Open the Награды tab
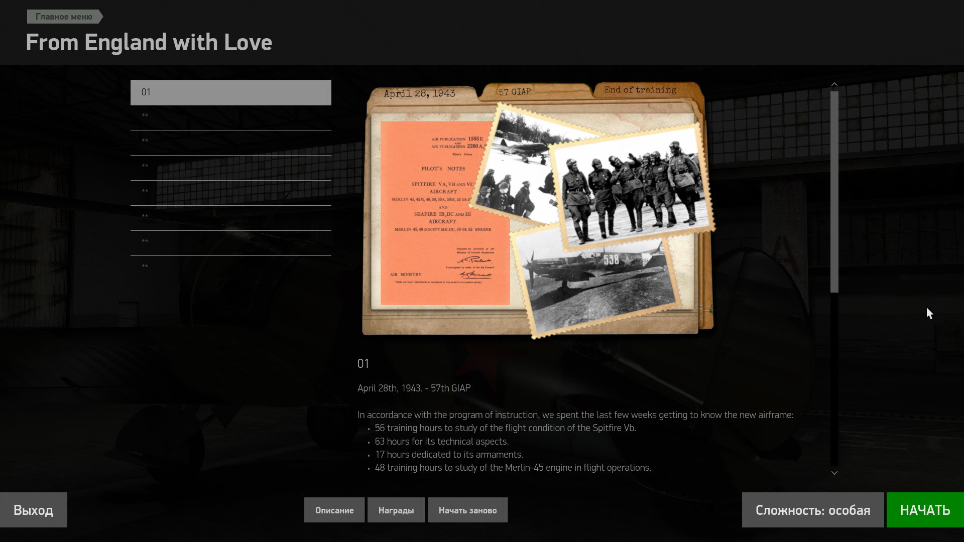Screen dimensions: 964x542 click(396, 510)
